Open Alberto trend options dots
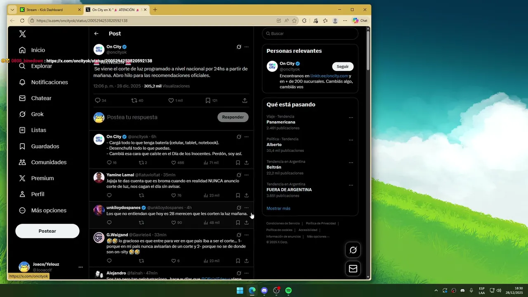 pyautogui.click(x=351, y=140)
